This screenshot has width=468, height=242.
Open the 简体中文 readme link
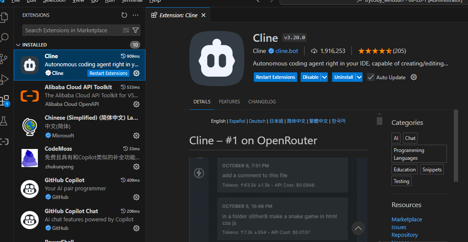point(296,121)
